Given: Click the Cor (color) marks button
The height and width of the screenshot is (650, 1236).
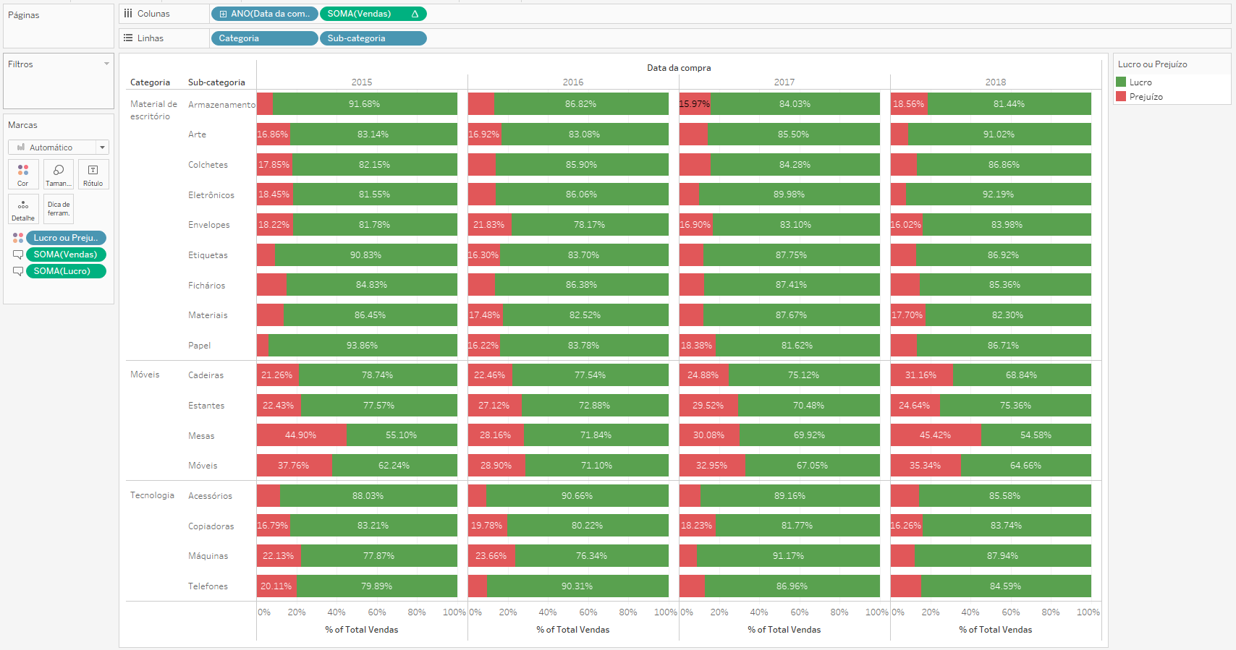Looking at the screenshot, I should pos(23,174).
